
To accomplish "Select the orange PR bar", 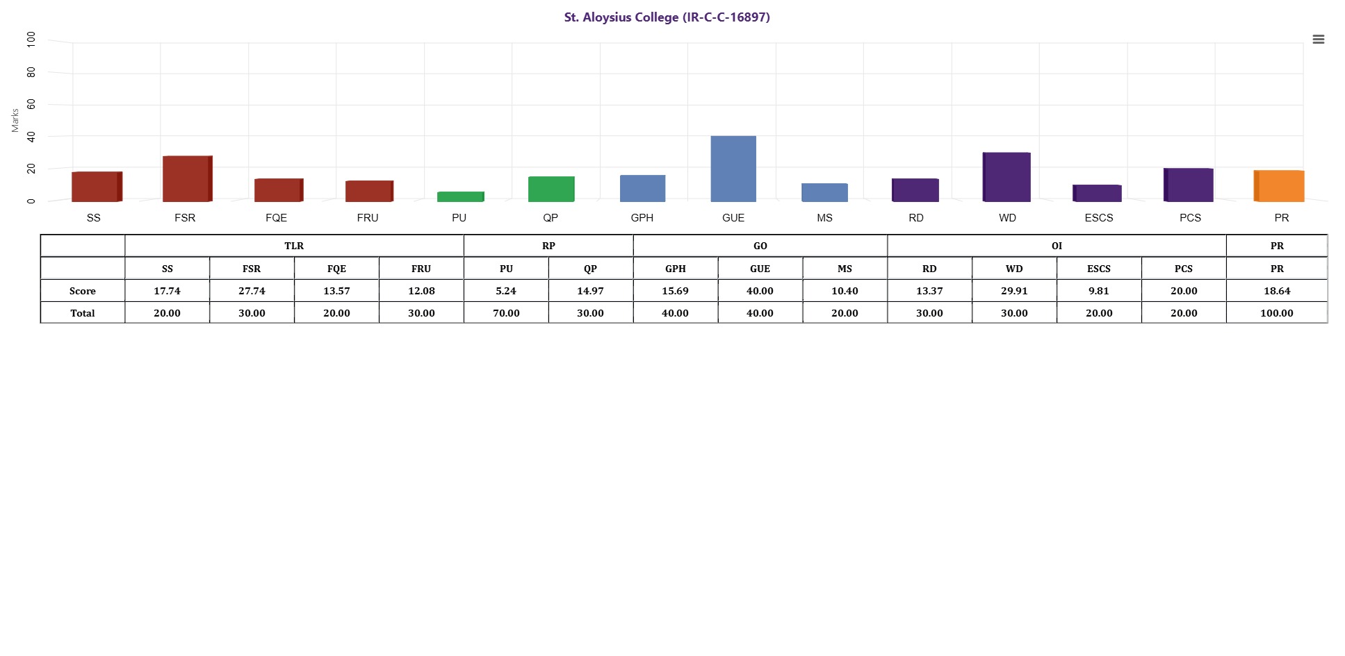I will point(1279,186).
